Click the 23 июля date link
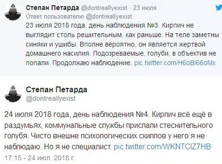This screenshot has width=222, height=164. pyautogui.click(x=145, y=8)
